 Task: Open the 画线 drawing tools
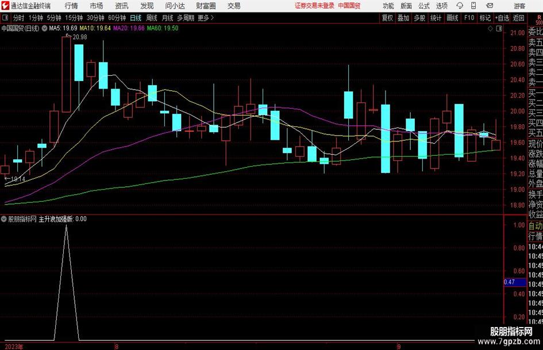[x=452, y=18]
